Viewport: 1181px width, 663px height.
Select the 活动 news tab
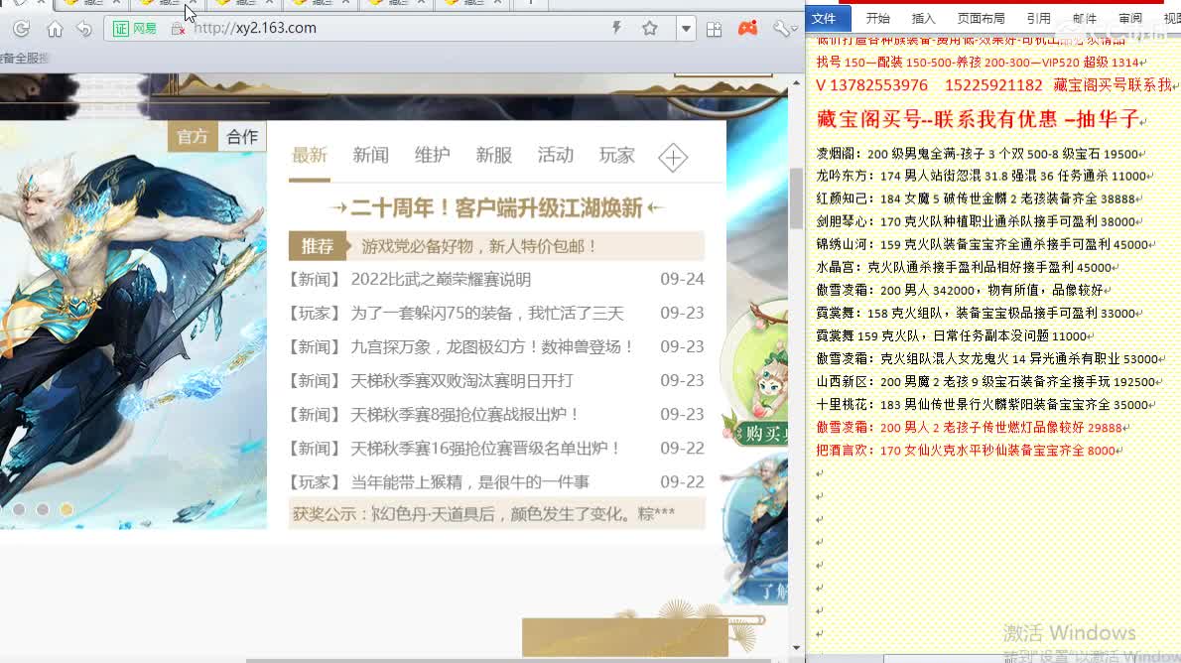[x=556, y=155]
